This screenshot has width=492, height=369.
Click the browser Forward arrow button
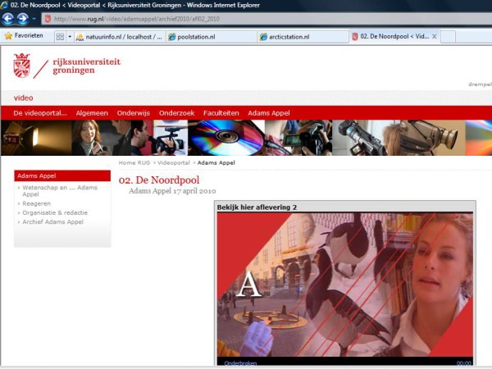click(23, 18)
